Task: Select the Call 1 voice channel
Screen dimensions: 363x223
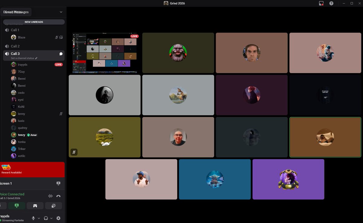Action: pos(34,30)
